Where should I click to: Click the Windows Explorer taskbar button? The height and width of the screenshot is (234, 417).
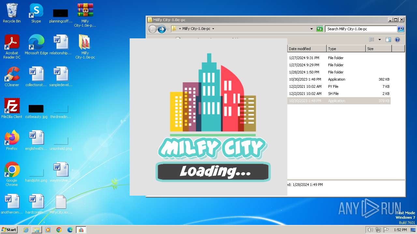point(37,230)
